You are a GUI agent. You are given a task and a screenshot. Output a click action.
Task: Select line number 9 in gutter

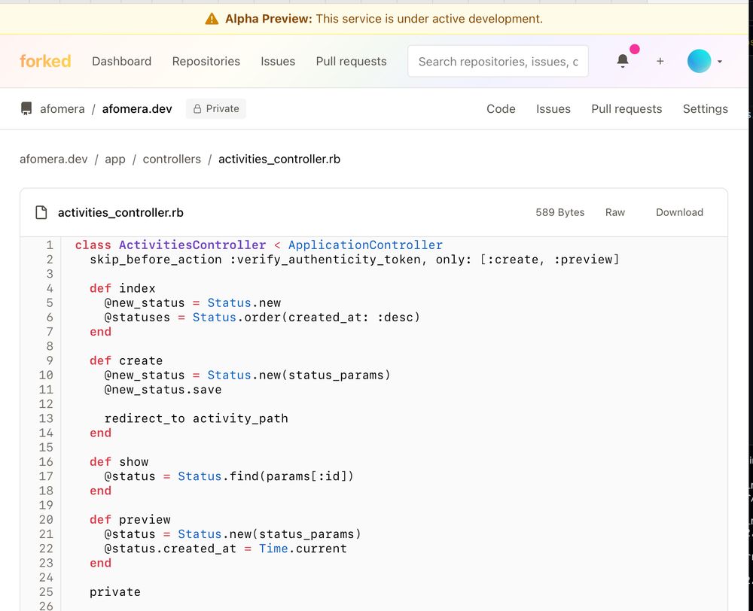pos(50,360)
